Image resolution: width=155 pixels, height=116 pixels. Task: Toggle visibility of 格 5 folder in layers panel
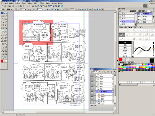(x=92, y=79)
